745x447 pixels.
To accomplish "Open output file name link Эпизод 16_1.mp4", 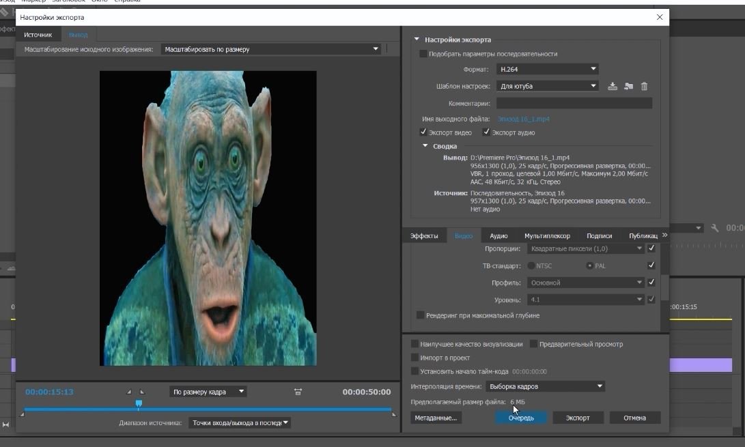I will coord(523,119).
